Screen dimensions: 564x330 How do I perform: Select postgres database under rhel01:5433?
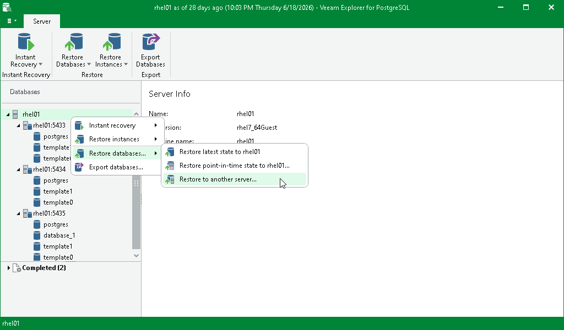click(x=56, y=136)
